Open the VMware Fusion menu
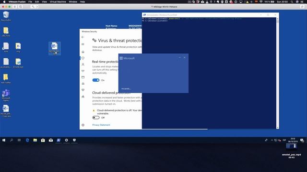 click(17, 2)
